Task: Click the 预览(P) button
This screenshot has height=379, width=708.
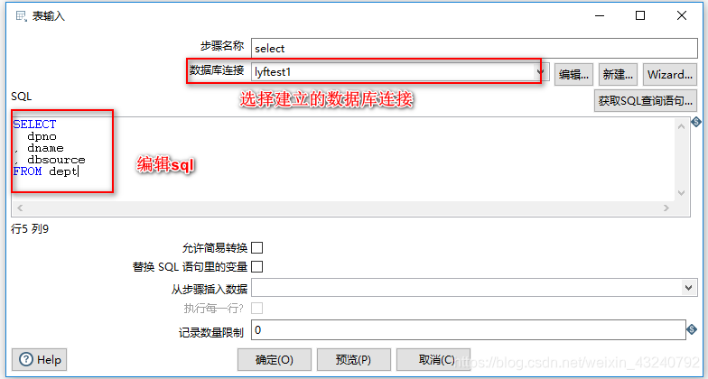Action: pyautogui.click(x=354, y=359)
